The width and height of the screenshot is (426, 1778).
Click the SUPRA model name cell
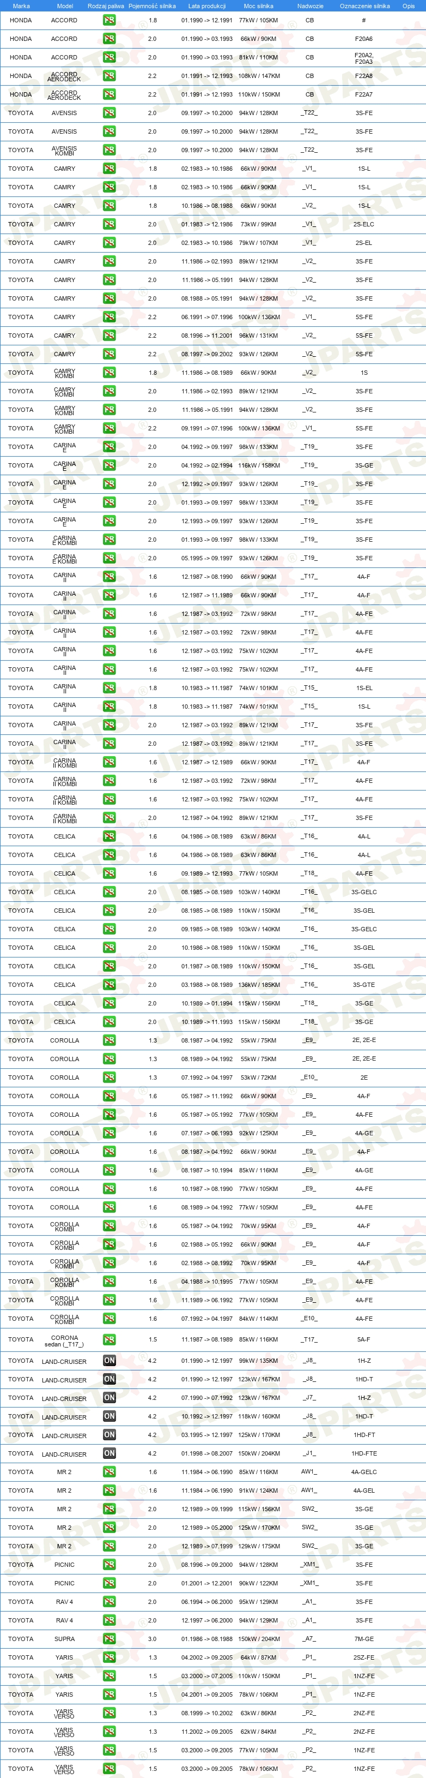pyautogui.click(x=64, y=1638)
